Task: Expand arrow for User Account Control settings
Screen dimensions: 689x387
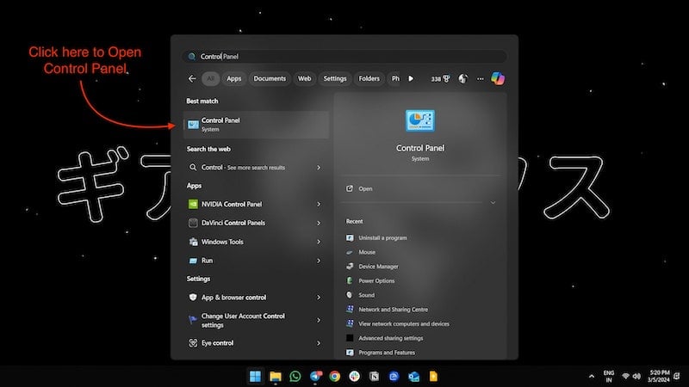Action: pos(319,320)
